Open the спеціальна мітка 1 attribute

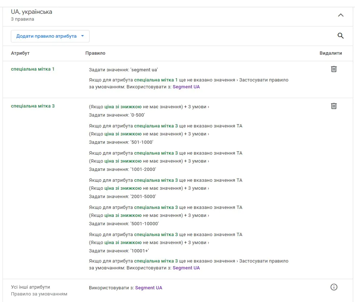pos(33,69)
